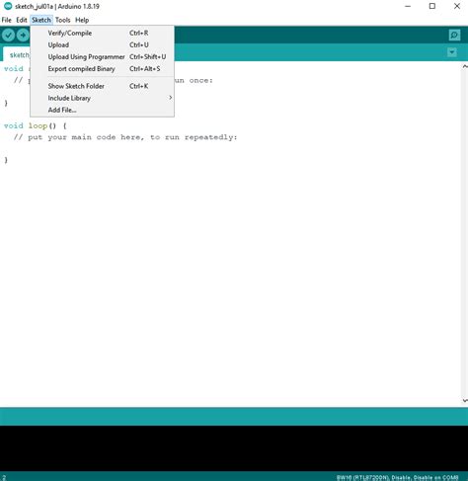Click the editor scroll down arrow
This screenshot has height=481, width=468.
(465, 401)
